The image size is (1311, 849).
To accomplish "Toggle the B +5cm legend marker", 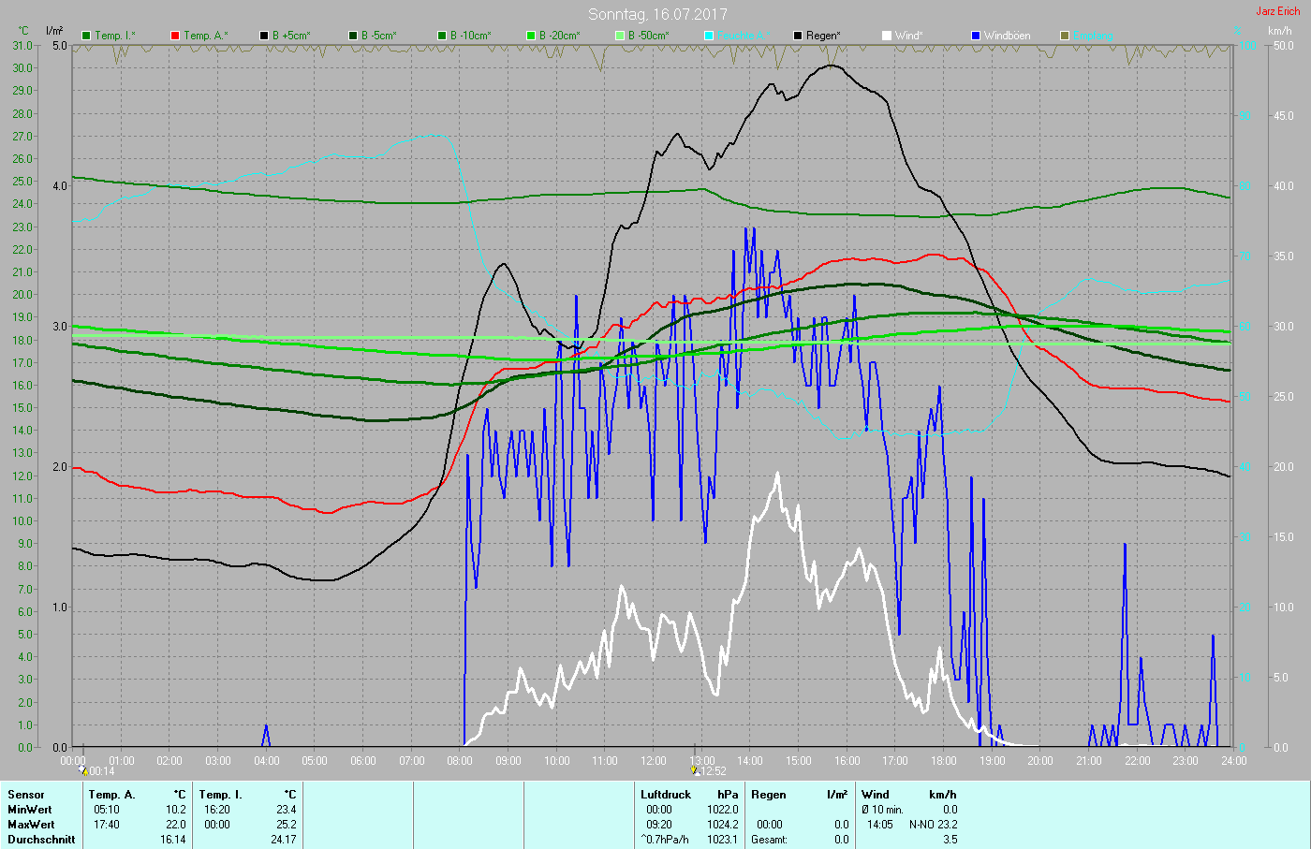I will (264, 36).
